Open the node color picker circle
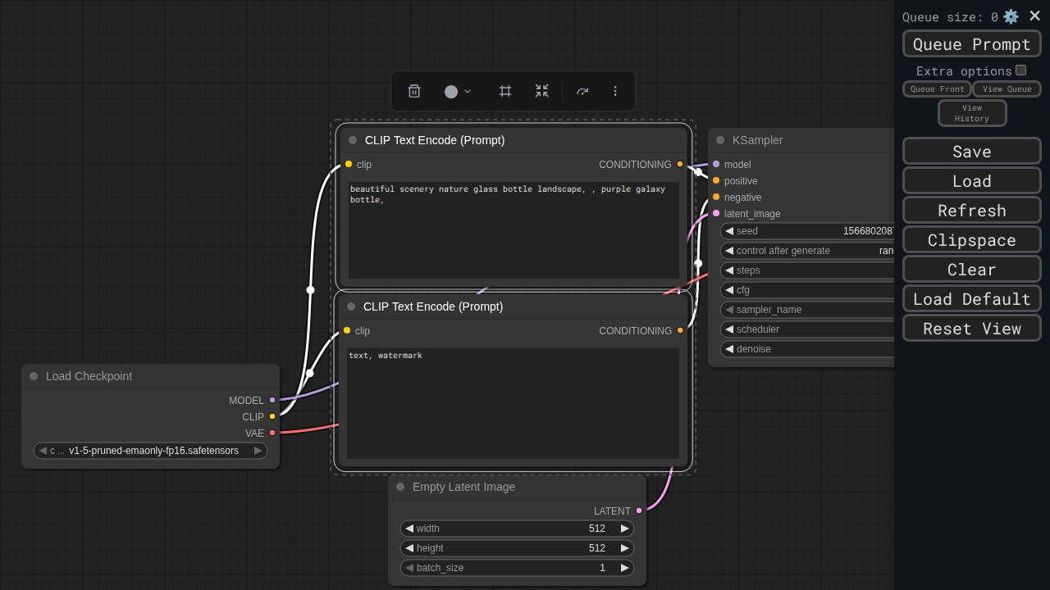Image resolution: width=1050 pixels, height=590 pixels. pos(451,92)
